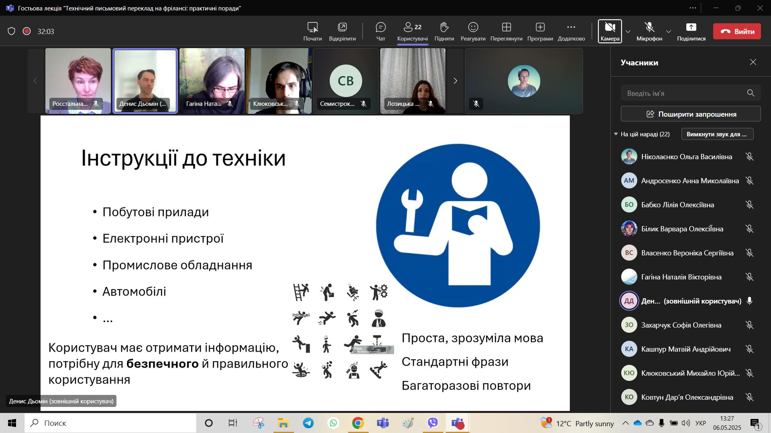Open Telegram from the Windows taskbar
Screen dimensions: 771x433
308,423
